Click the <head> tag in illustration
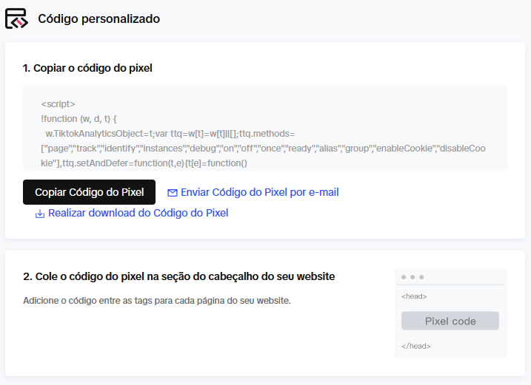Screen dimensions: 531x385 tap(414, 296)
